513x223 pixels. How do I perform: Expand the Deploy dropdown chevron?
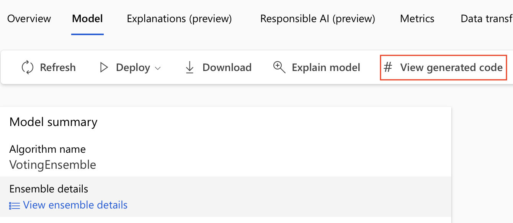(x=158, y=68)
